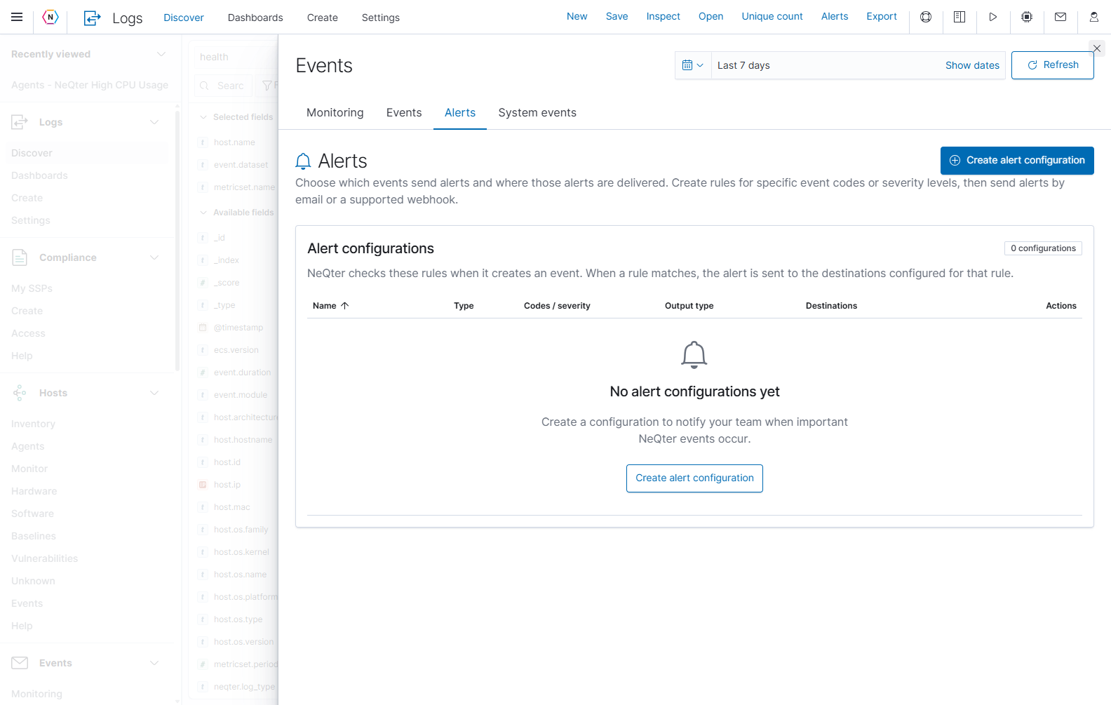Image resolution: width=1111 pixels, height=705 pixels.
Task: Collapse the Recently viewed section
Action: [161, 54]
